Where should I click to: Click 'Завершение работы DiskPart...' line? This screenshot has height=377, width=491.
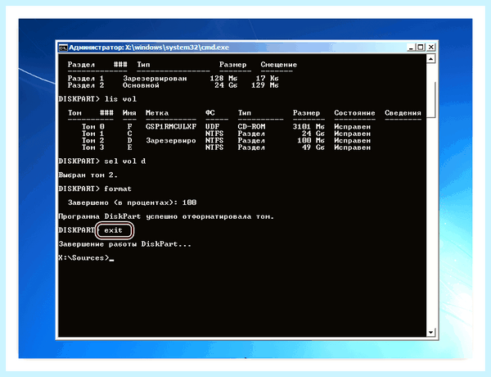point(124,244)
